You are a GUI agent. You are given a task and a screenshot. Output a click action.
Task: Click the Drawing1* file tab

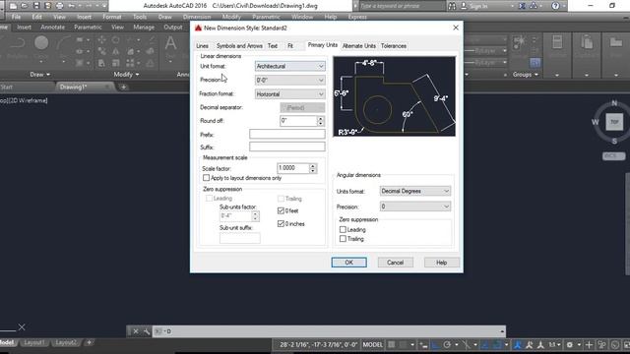(86, 87)
